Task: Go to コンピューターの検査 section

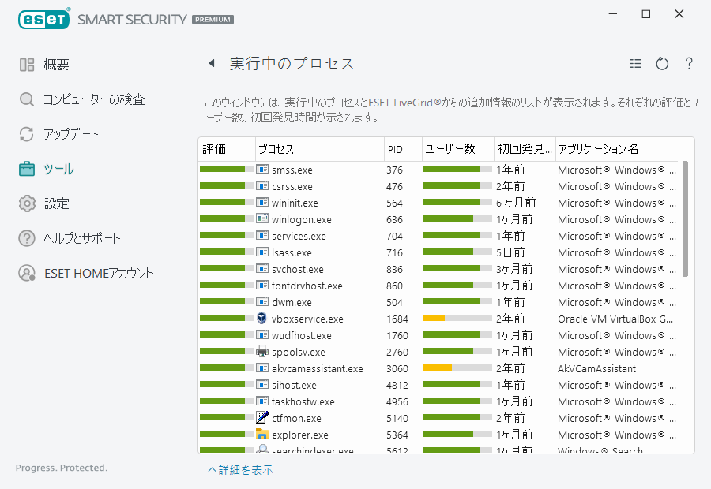Action: click(x=93, y=99)
